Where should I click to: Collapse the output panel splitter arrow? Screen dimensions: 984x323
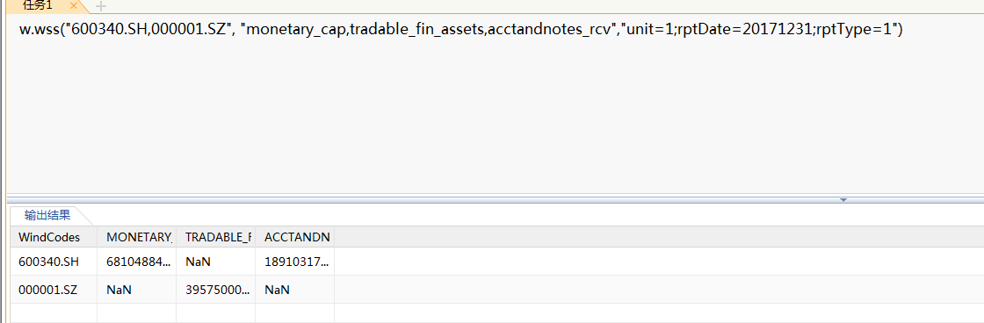tap(843, 200)
